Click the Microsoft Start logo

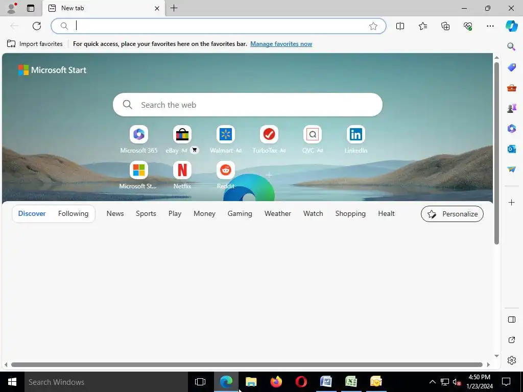click(53, 70)
